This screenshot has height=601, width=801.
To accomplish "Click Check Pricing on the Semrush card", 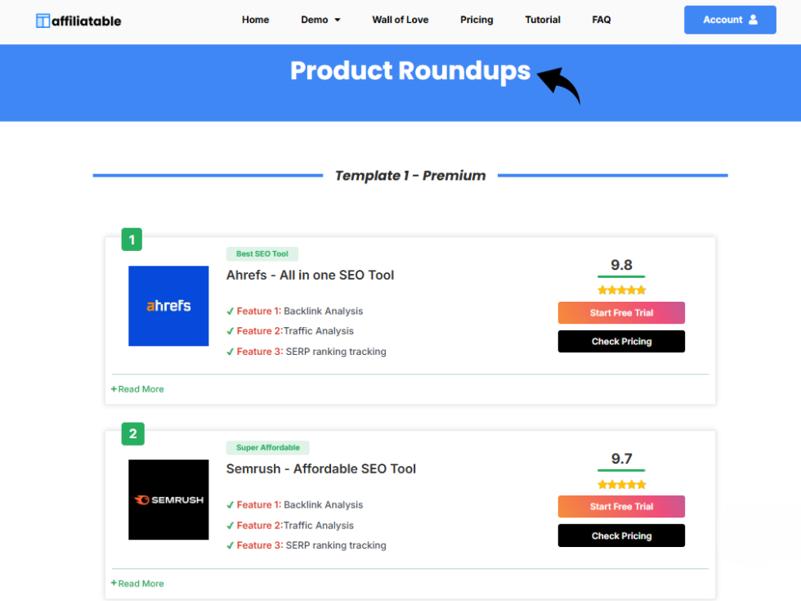I will (x=621, y=536).
